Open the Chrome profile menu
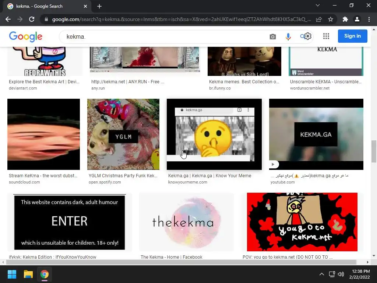Screen dimensions: 377x283 (357, 19)
